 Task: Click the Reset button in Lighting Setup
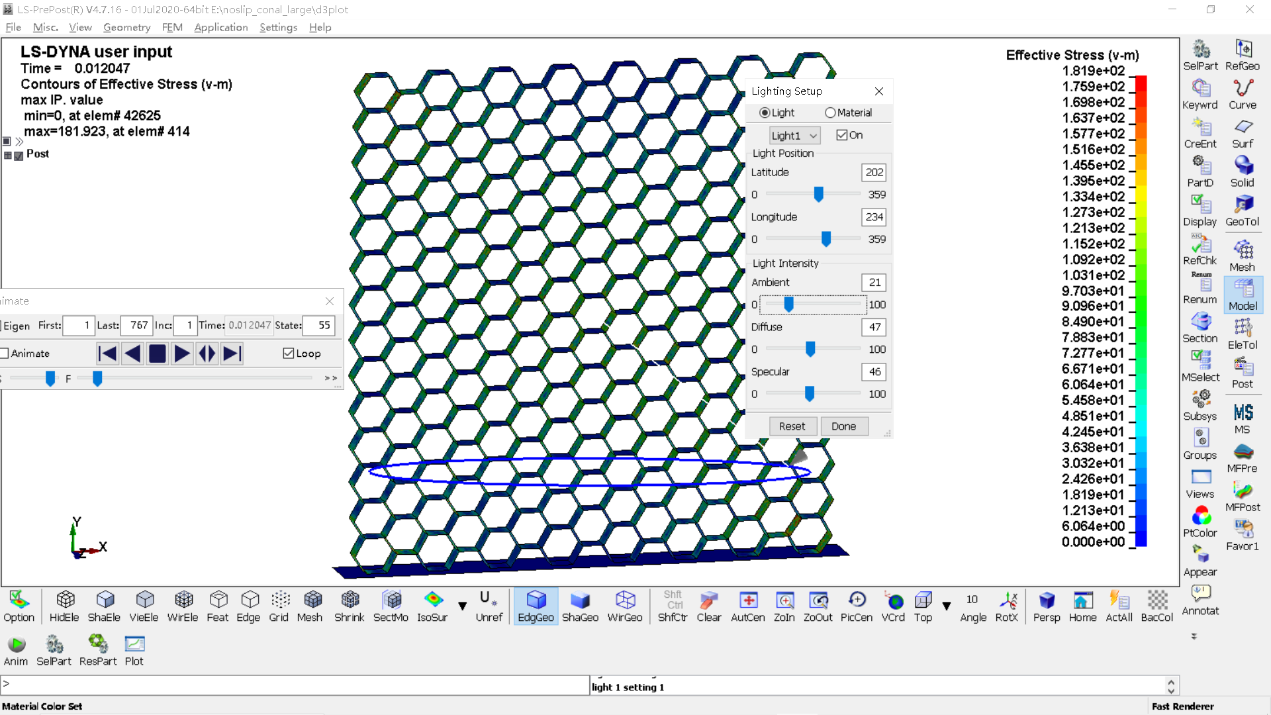792,426
